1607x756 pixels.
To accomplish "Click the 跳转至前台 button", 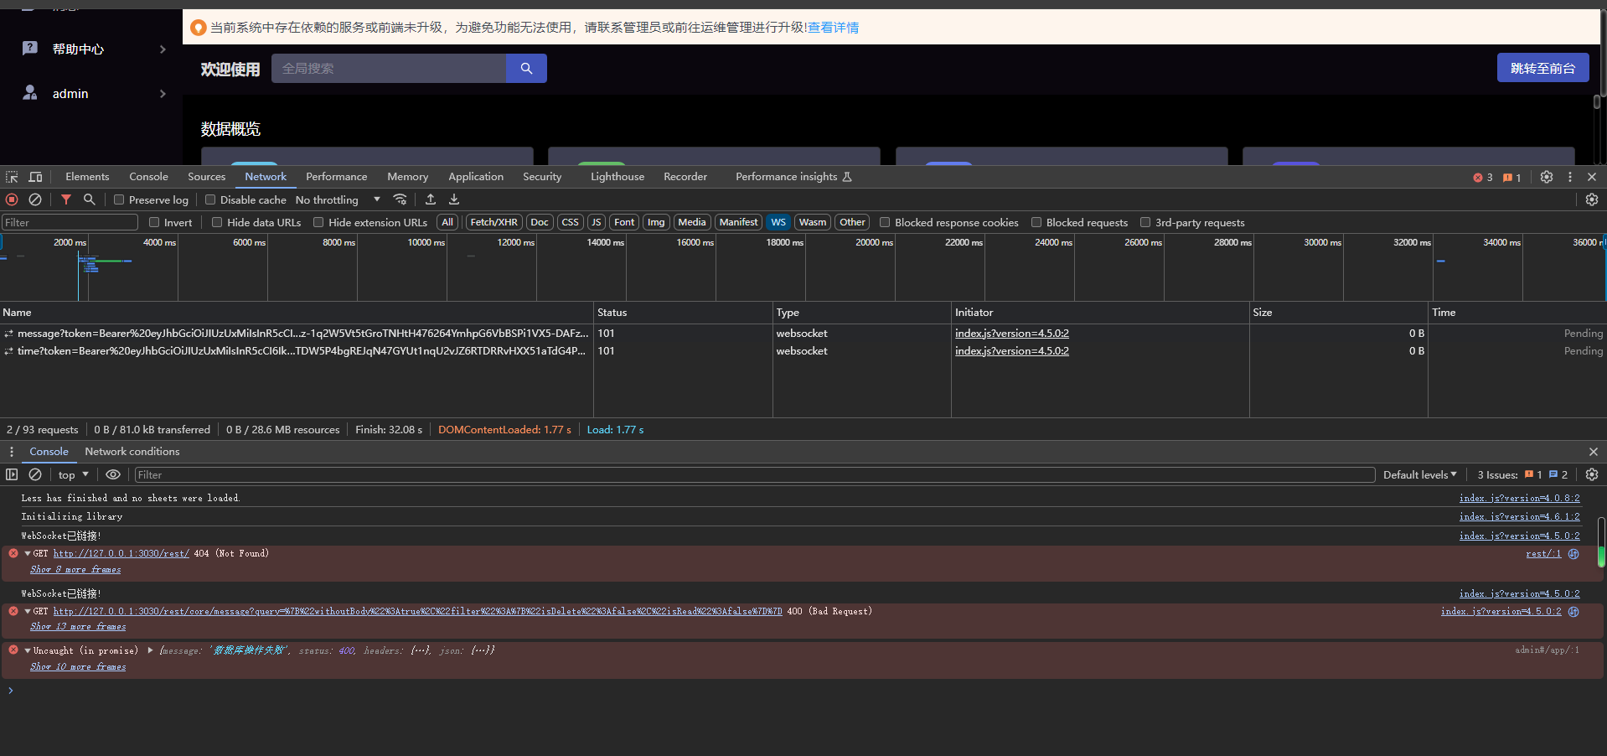I will coord(1542,68).
